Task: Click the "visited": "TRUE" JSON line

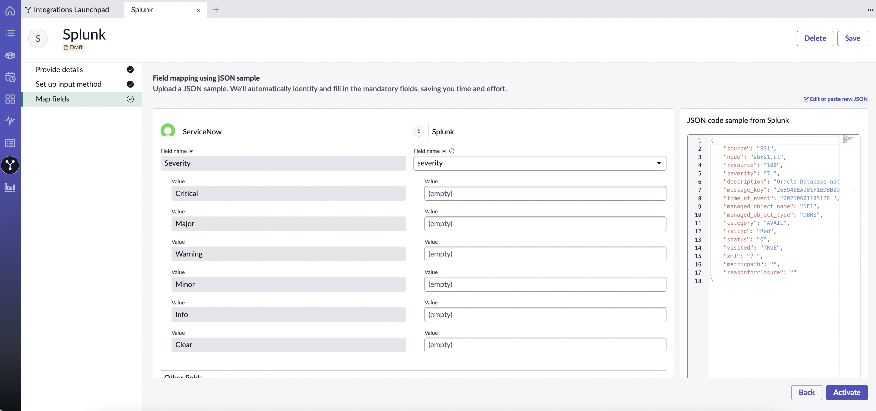Action: (753, 248)
